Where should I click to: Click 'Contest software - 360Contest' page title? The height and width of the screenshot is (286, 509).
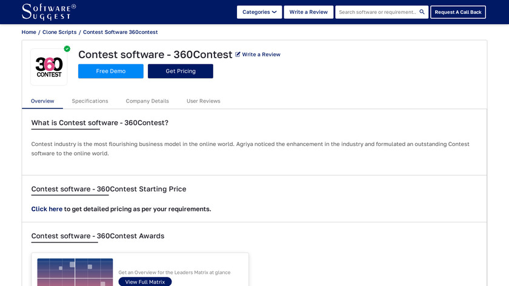(x=155, y=55)
